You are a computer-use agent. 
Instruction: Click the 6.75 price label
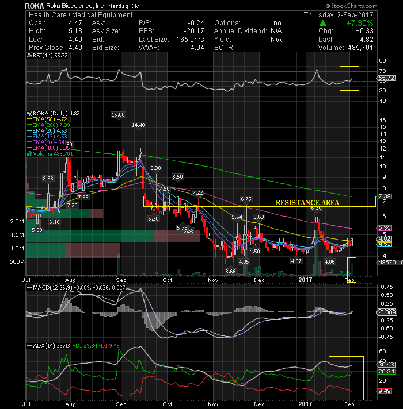click(x=246, y=199)
